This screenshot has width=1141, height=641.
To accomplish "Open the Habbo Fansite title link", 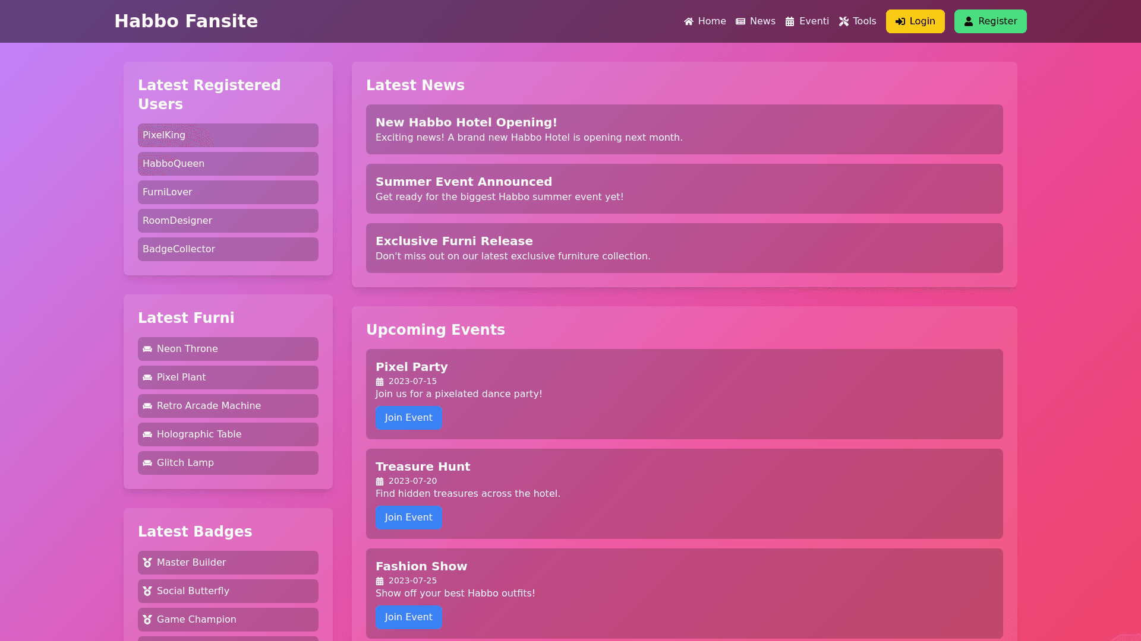I will click(186, 21).
